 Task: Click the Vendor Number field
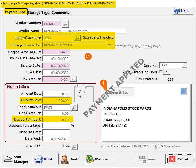pyautogui.click(x=52, y=24)
